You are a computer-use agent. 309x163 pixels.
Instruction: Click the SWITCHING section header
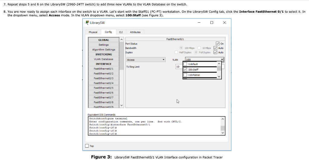tap(104, 54)
